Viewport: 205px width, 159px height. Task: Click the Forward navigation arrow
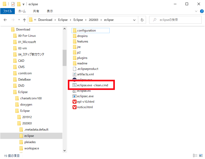tap(13, 20)
